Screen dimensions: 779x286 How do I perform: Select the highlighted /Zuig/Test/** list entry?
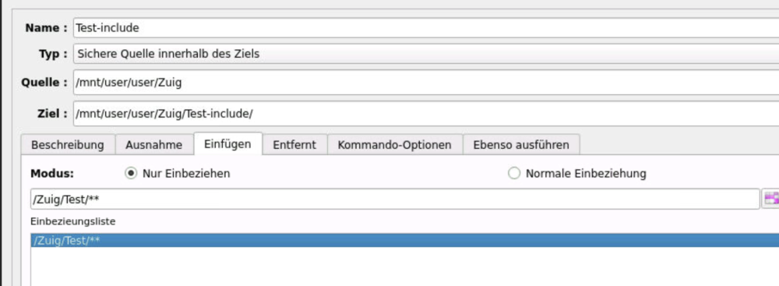(x=404, y=241)
